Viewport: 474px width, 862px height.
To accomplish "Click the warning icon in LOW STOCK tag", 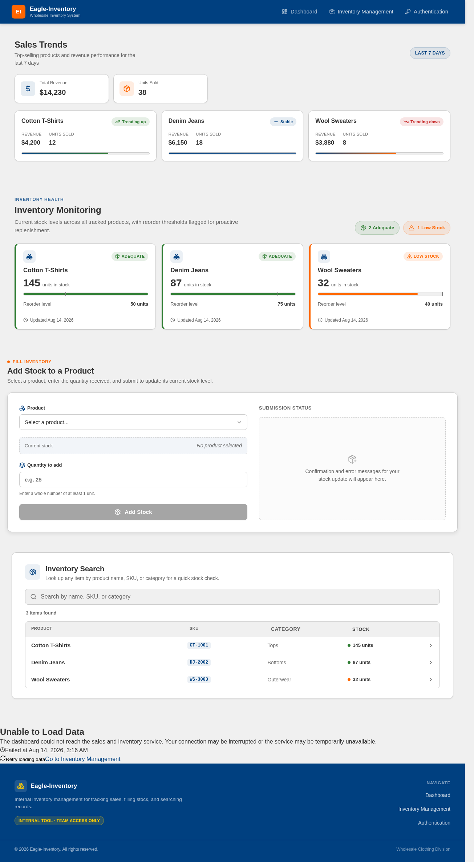I will [x=409, y=257].
